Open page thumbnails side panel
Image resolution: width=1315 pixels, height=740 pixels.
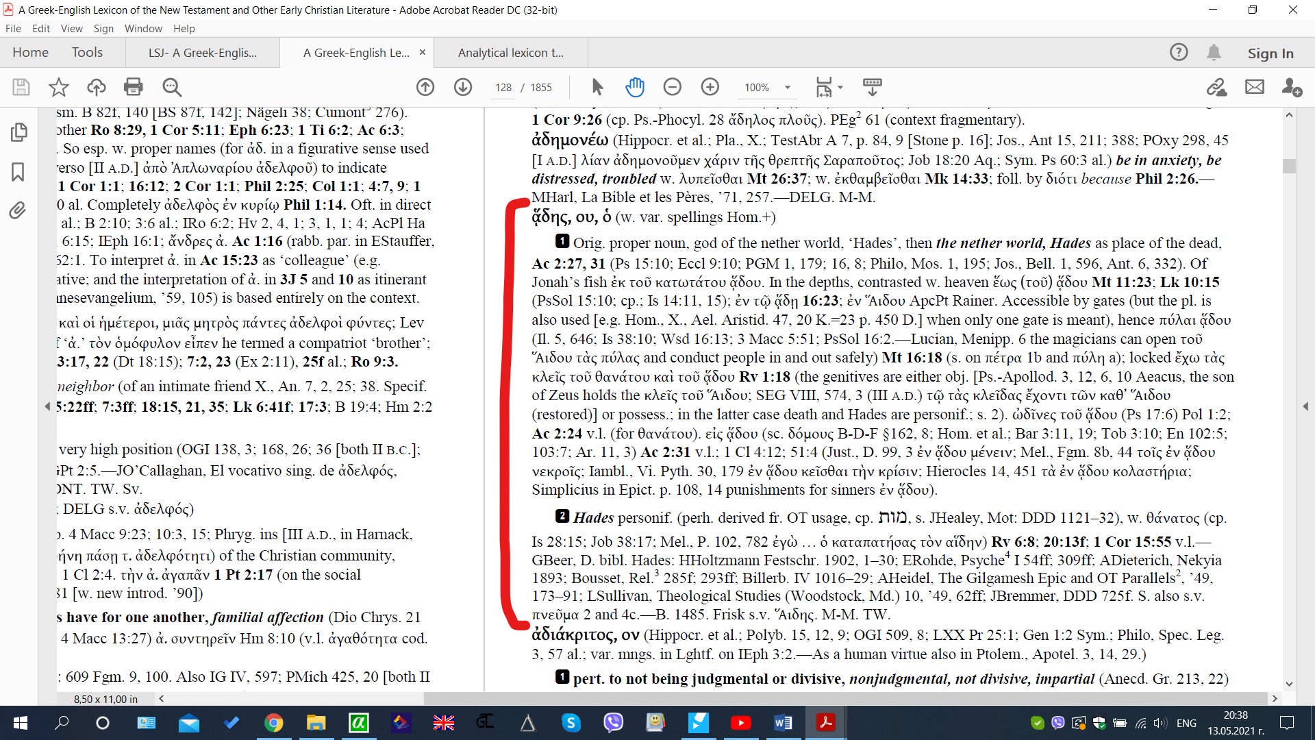[x=18, y=132]
